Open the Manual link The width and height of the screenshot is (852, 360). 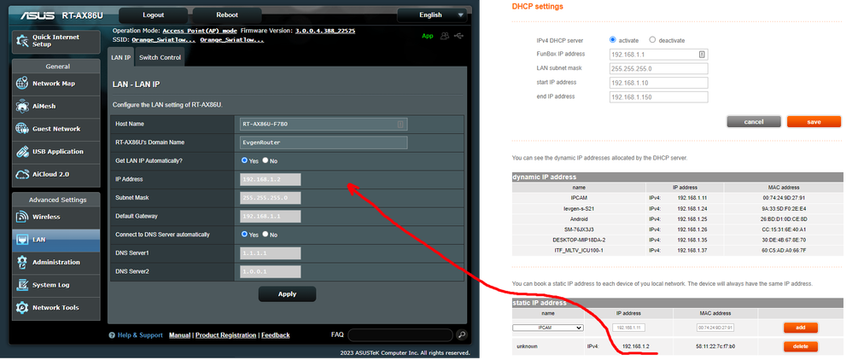pyautogui.click(x=180, y=335)
